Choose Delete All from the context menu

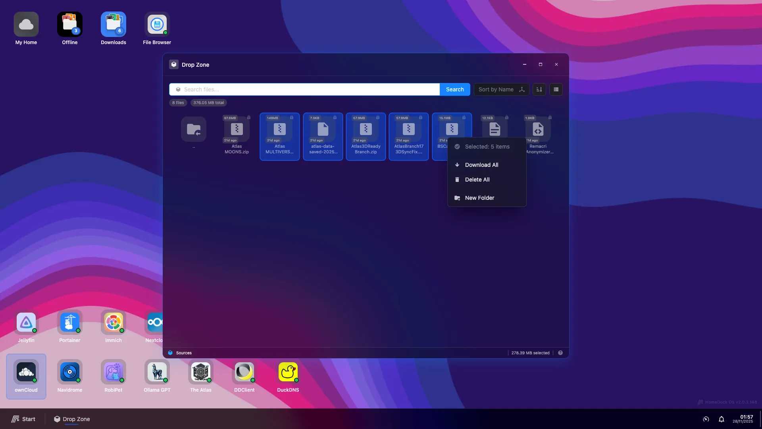pyautogui.click(x=477, y=180)
